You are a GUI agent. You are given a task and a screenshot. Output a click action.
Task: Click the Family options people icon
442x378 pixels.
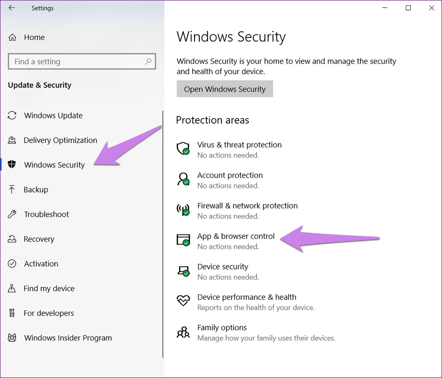click(x=183, y=331)
